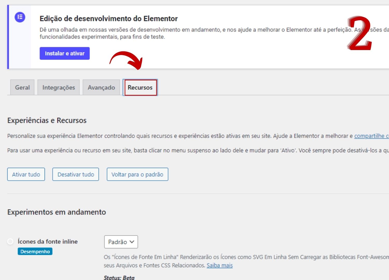Open the Integrações tab
The width and height of the screenshot is (389, 280).
click(58, 87)
